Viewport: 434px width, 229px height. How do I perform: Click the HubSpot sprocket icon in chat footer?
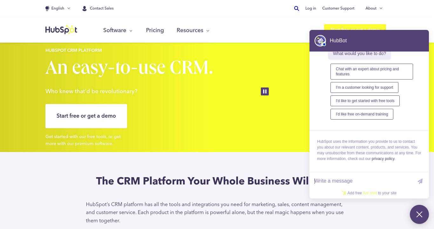click(344, 193)
